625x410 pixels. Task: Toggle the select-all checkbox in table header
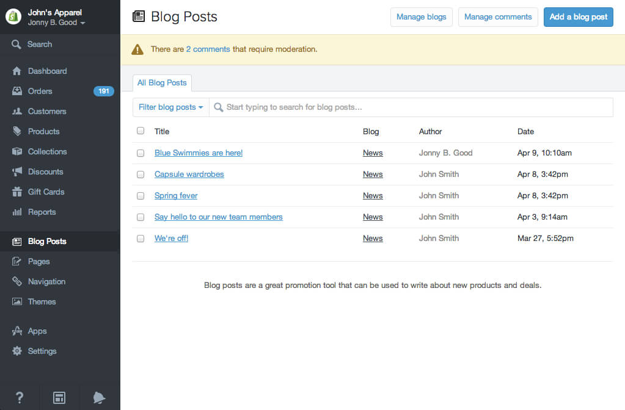pyautogui.click(x=141, y=131)
